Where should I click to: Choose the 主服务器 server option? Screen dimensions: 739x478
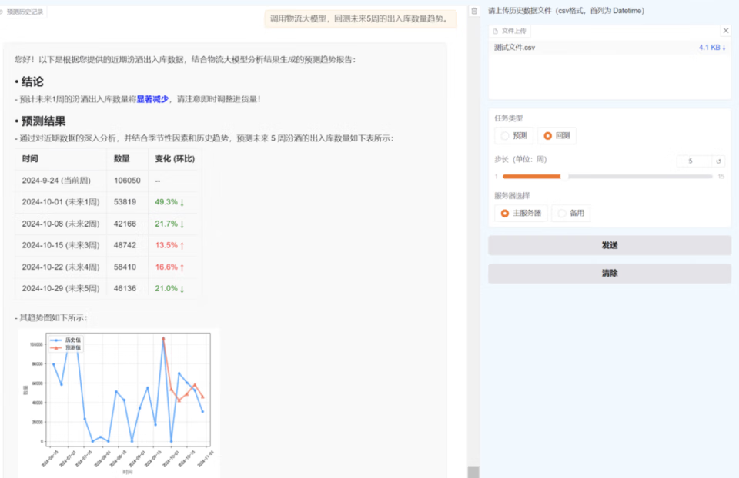point(521,213)
